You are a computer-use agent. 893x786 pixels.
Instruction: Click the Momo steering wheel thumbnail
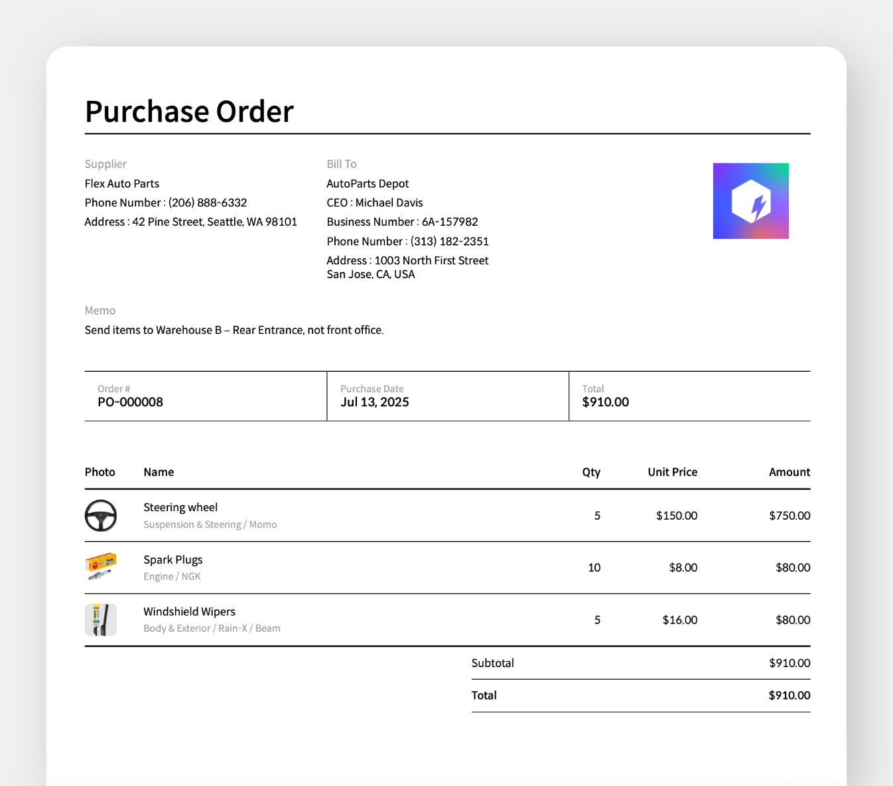click(x=100, y=515)
